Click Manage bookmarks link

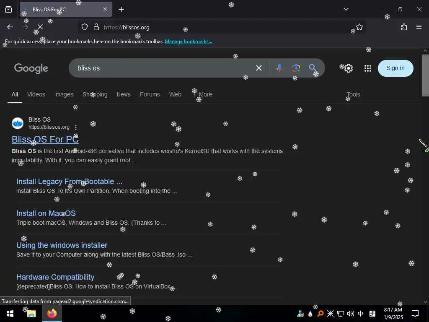point(188,42)
